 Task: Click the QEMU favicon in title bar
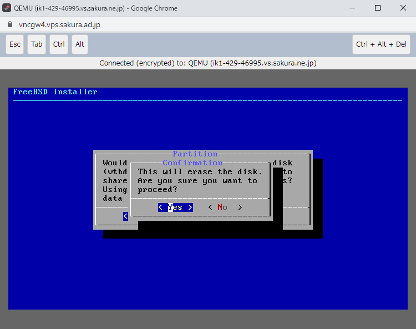[7, 8]
